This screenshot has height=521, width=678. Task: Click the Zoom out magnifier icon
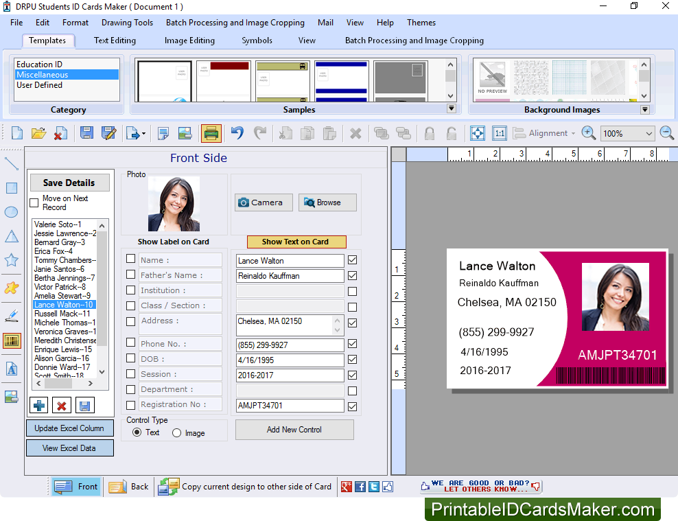667,133
